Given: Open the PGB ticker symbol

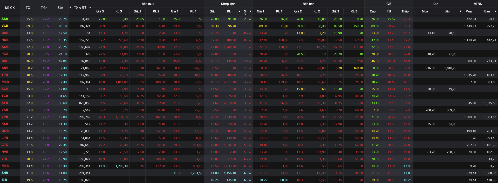Looking at the screenshot, I should click(x=5, y=54).
